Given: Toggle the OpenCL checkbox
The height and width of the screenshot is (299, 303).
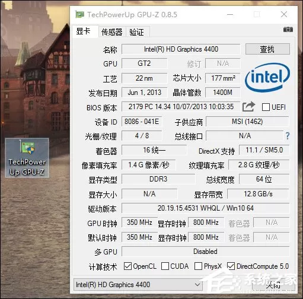Looking at the screenshot, I should pos(127,266).
